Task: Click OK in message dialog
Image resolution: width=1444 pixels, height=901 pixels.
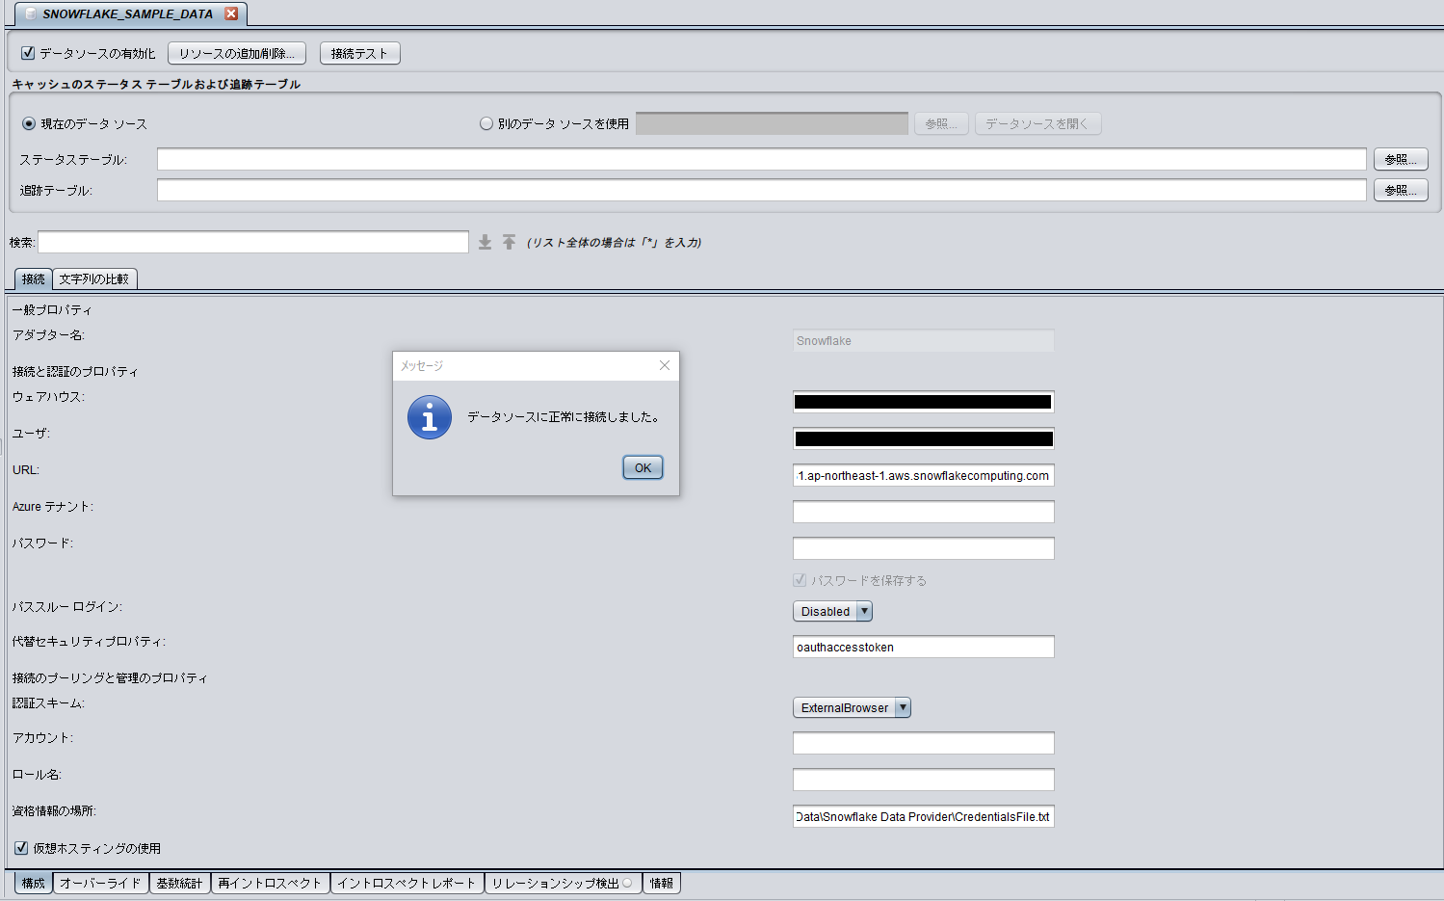Action: tap(643, 467)
